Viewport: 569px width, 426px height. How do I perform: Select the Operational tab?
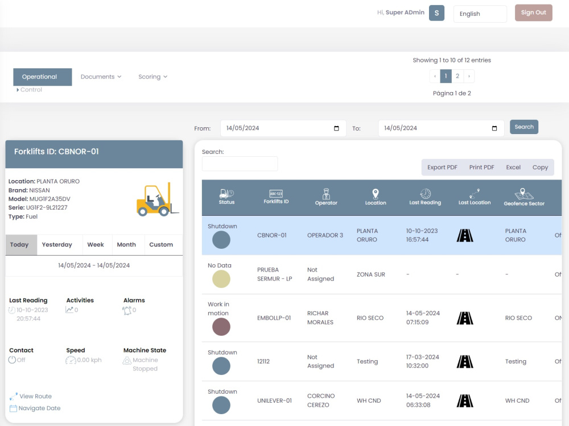coord(43,77)
